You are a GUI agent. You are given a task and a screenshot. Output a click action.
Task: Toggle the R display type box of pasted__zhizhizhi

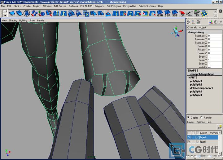point(193,133)
